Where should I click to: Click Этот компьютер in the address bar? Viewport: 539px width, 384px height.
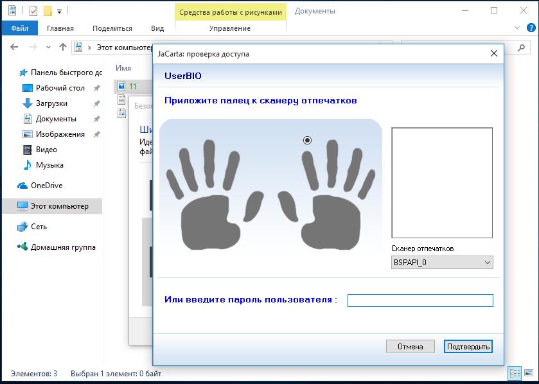(125, 48)
